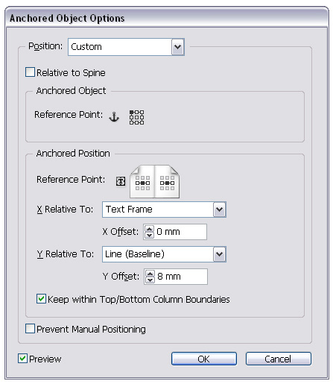Screen dimensions: 333x384
Task: Select the top-left point in object reference grid
Action: [132, 113]
